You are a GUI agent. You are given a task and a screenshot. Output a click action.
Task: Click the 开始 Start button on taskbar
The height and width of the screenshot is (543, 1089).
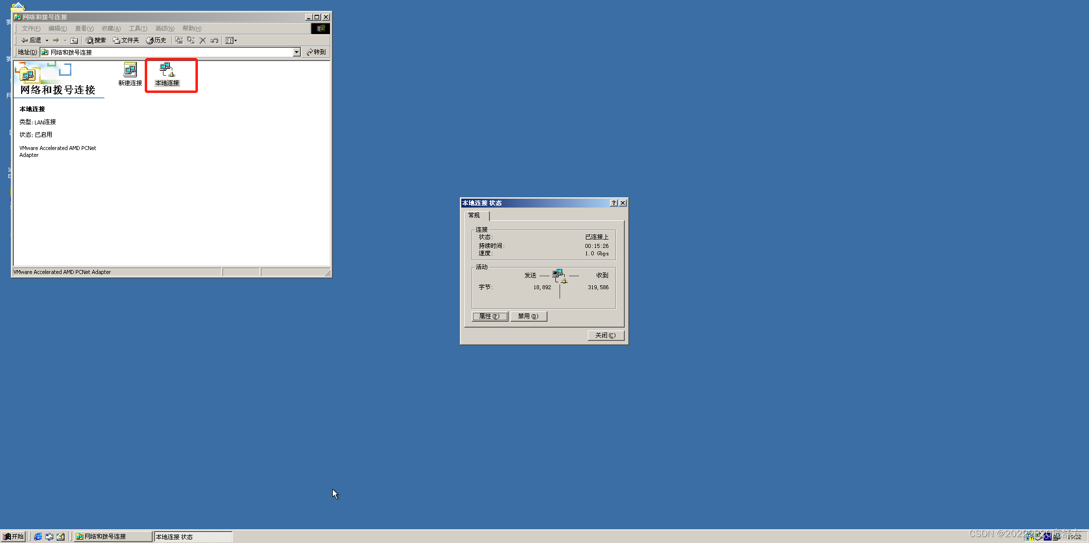pos(13,537)
